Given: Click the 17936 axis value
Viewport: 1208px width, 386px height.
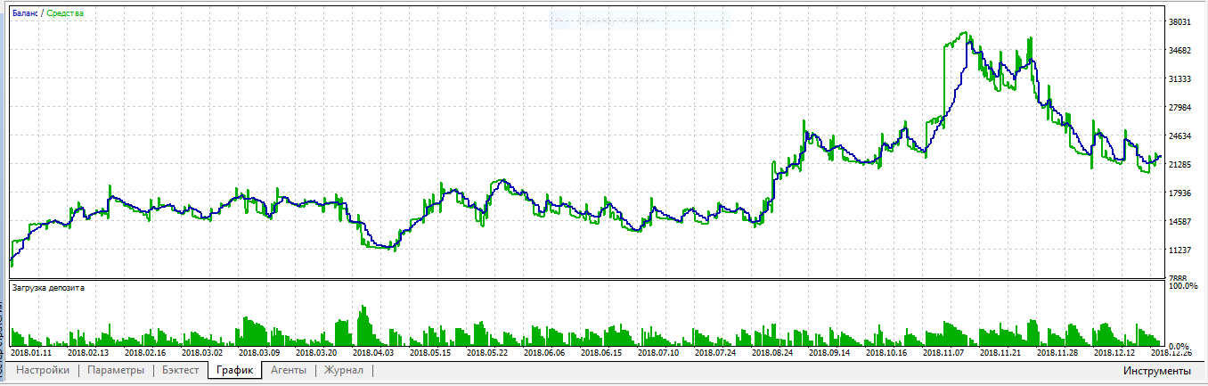Looking at the screenshot, I should click(1179, 193).
